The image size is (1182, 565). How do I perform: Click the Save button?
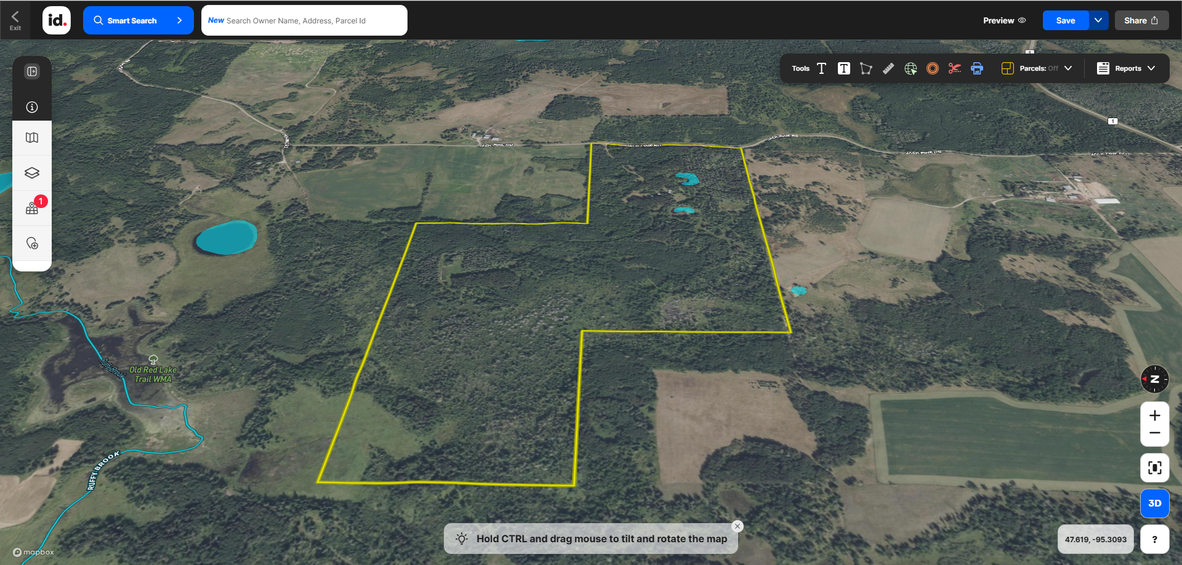[x=1066, y=20]
